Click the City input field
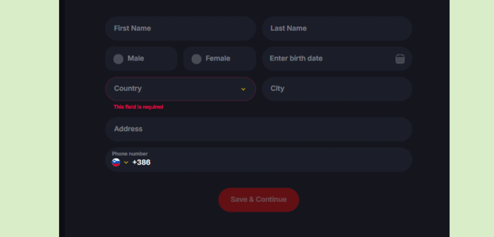 tap(337, 89)
